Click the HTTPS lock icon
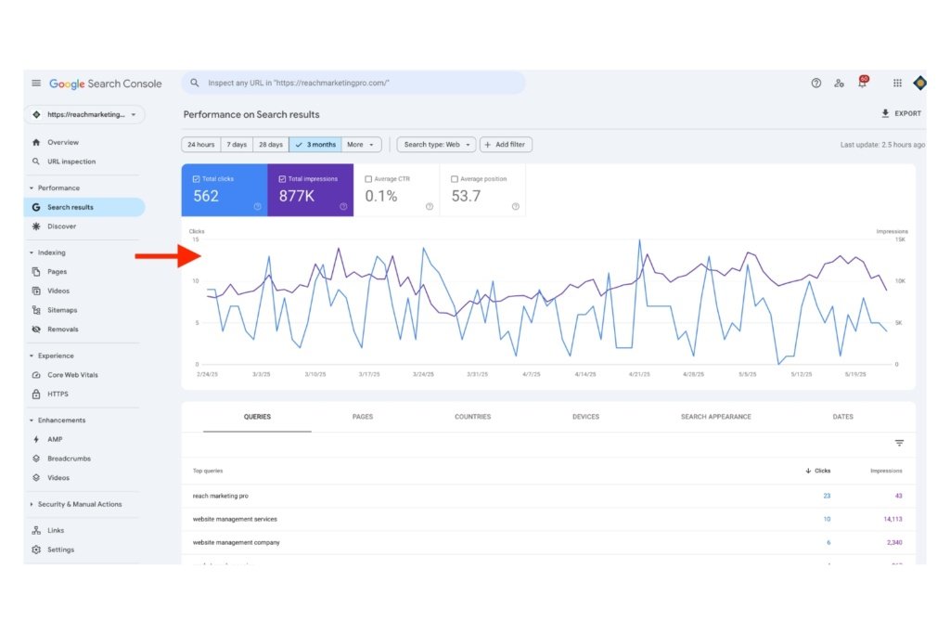The width and height of the screenshot is (950, 634). 36,394
